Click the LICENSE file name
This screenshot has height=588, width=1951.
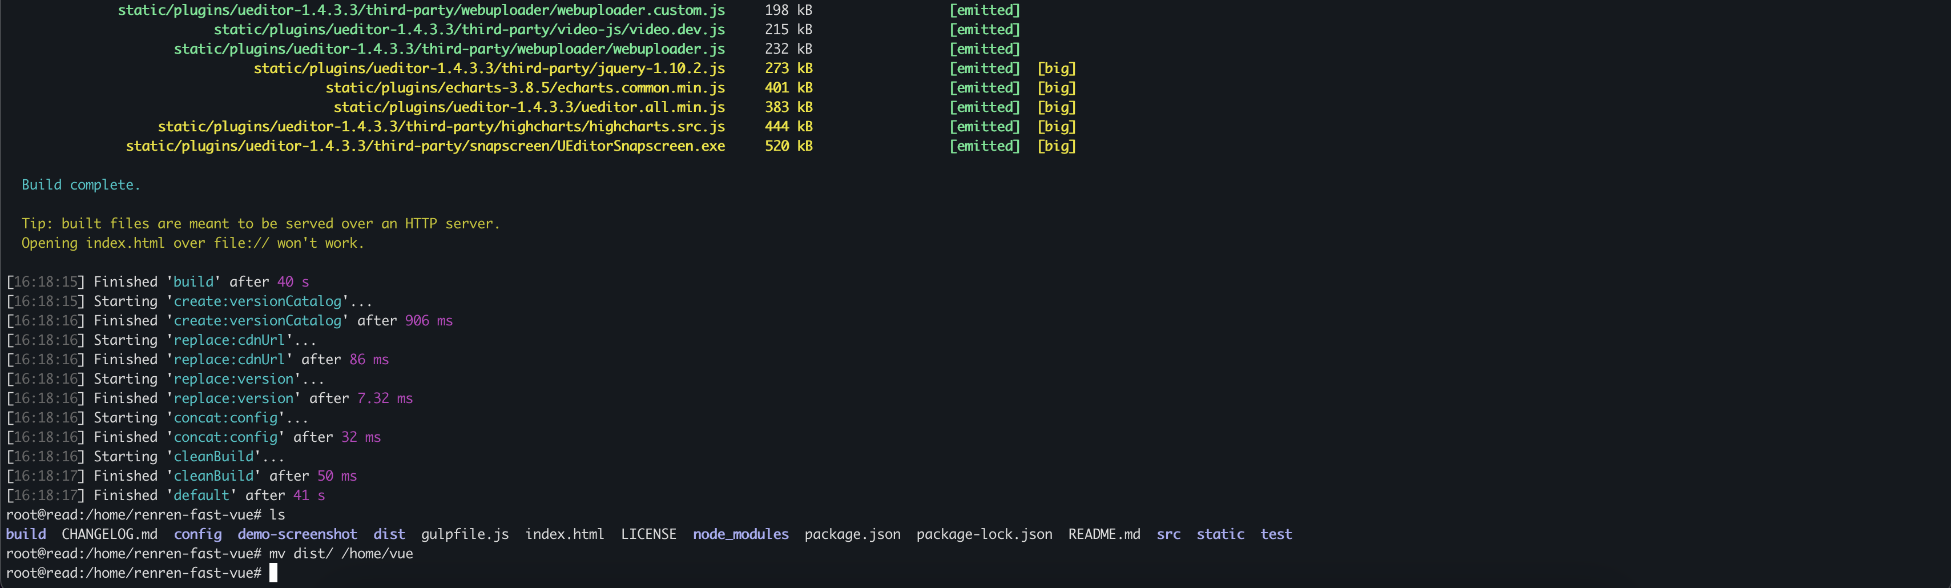648,534
